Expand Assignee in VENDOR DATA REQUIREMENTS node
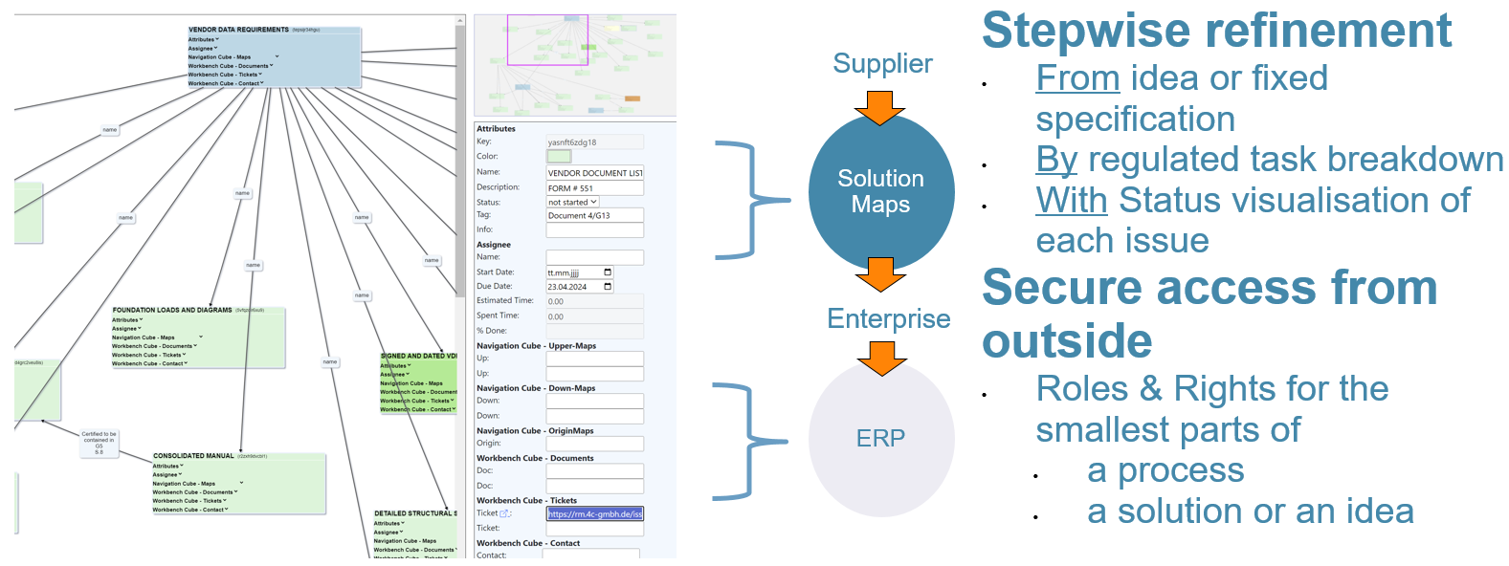 (x=216, y=48)
